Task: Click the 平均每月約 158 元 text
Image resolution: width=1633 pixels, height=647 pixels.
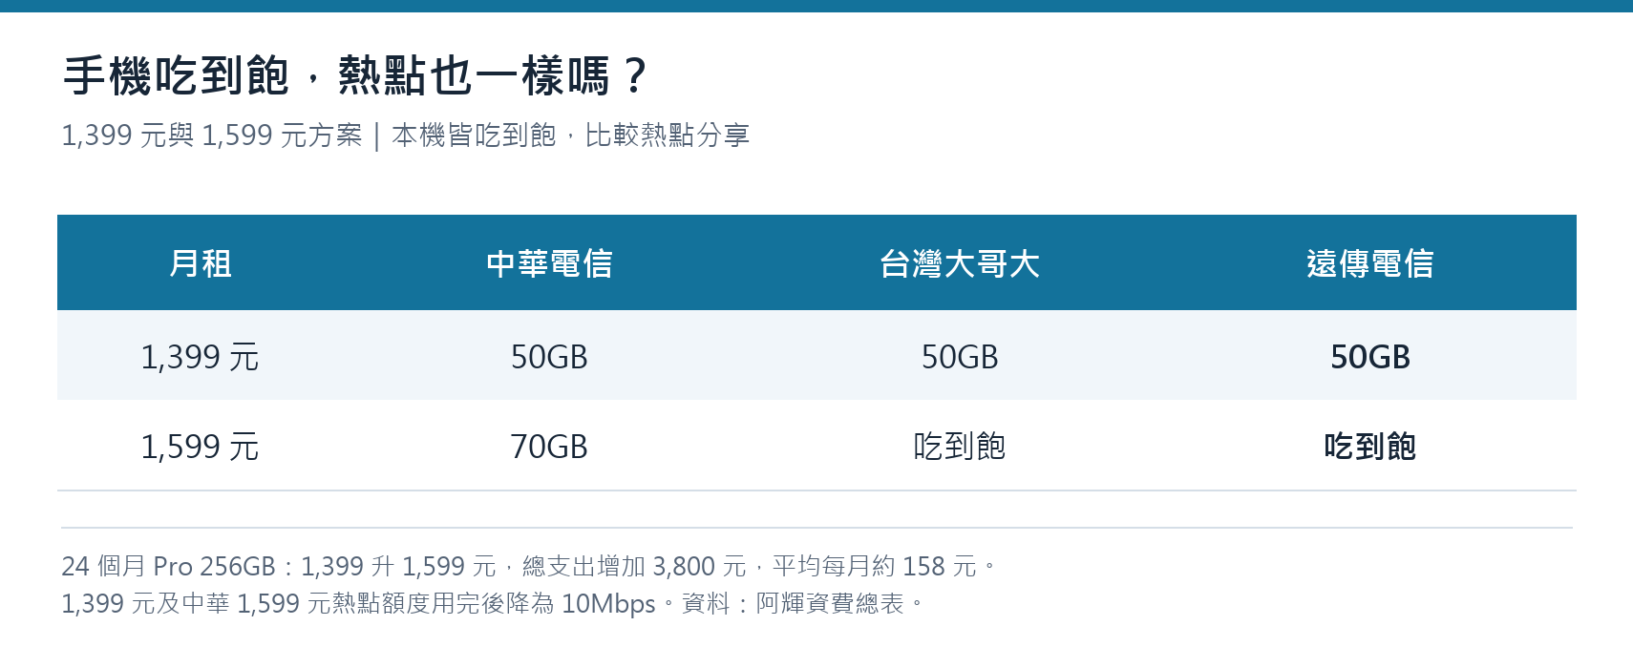Action: pyautogui.click(x=875, y=566)
